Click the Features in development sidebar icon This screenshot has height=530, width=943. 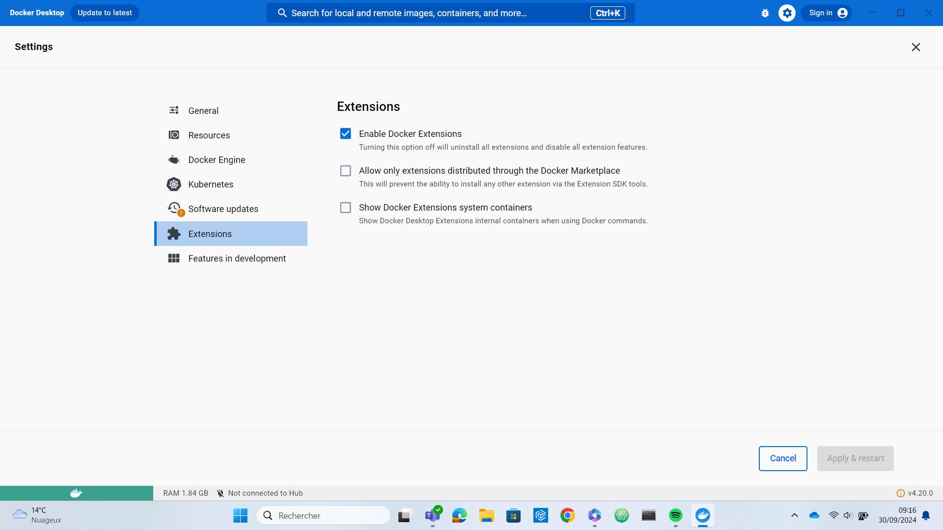click(x=173, y=258)
